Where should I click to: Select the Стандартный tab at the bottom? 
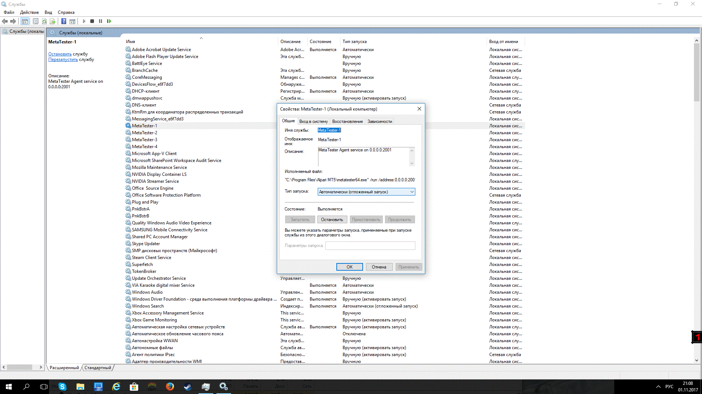[x=98, y=368]
